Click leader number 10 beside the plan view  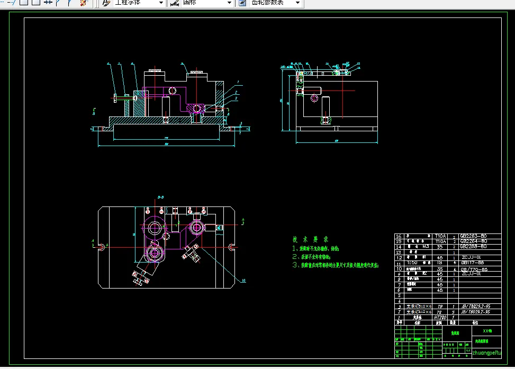coord(243,281)
